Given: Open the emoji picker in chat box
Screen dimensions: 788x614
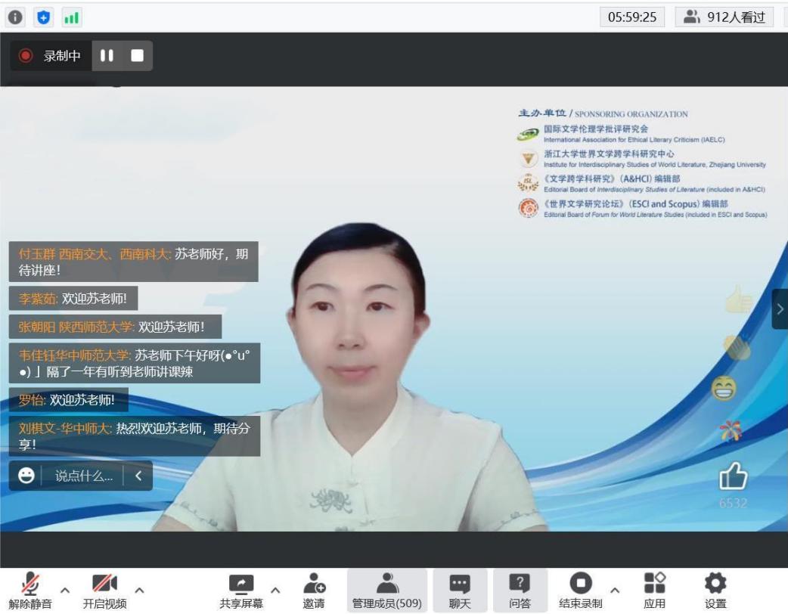Looking at the screenshot, I should [x=26, y=476].
